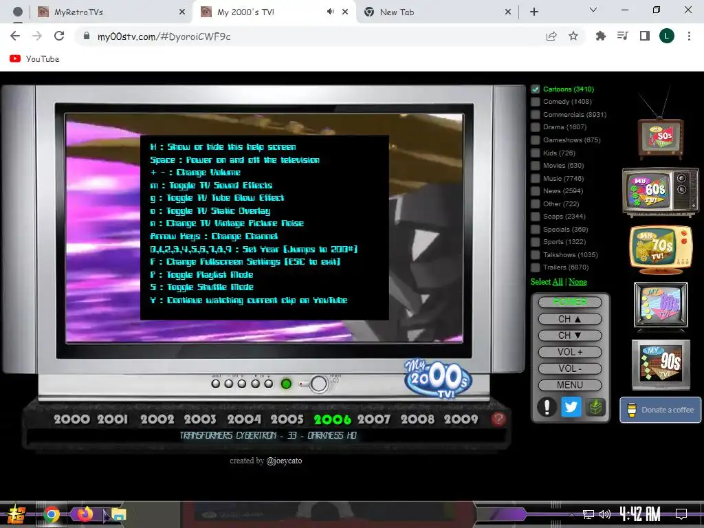Viewport: 704px width, 528px height.
Task: Check the Gameshows (675) box
Action: pyautogui.click(x=535, y=140)
